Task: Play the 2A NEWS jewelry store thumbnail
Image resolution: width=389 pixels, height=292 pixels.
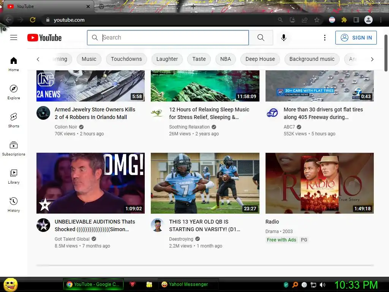Action: [x=90, y=86]
